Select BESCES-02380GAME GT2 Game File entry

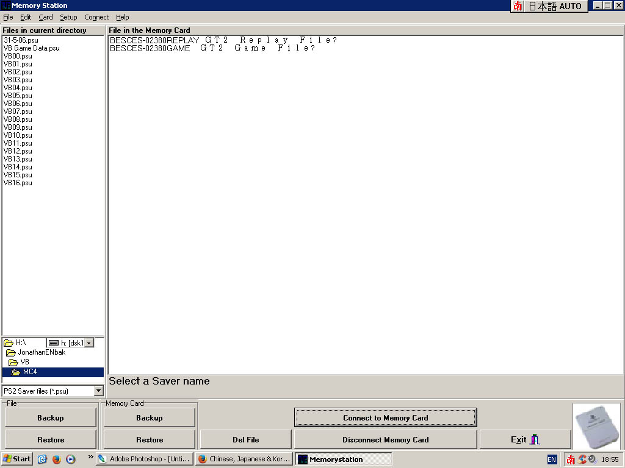(212, 48)
